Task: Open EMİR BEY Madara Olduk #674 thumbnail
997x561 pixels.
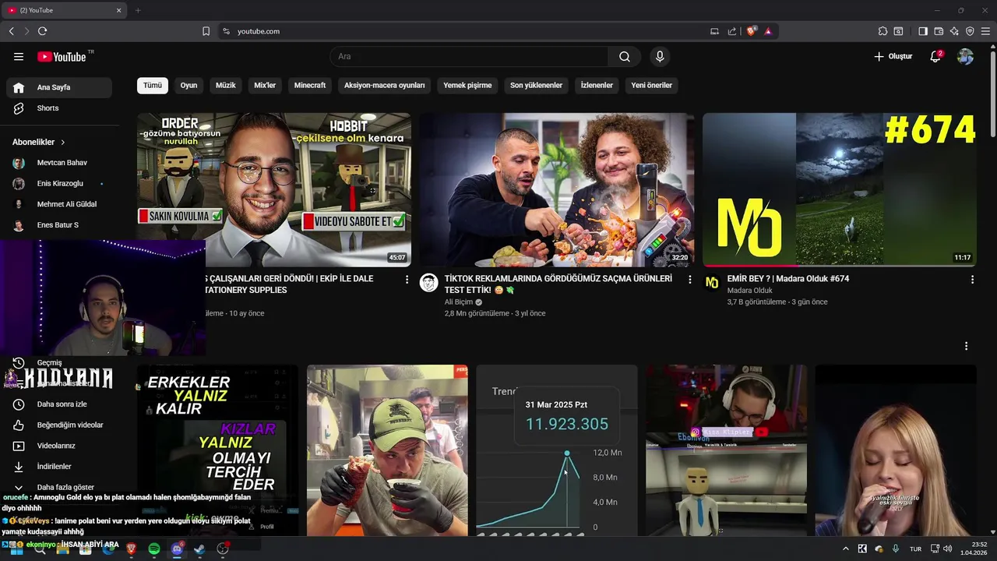Action: coord(840,189)
